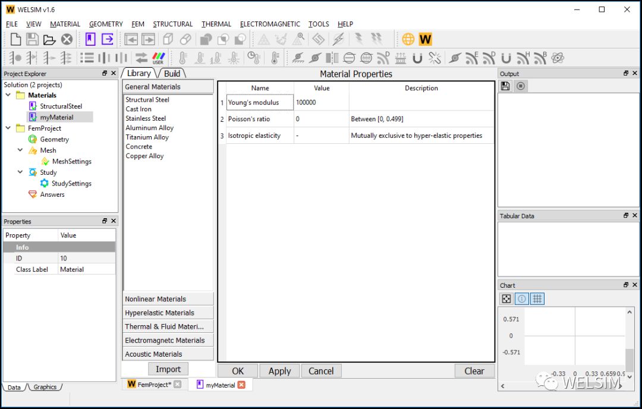Click the Chart vertical scrollbar thumb

630,360
